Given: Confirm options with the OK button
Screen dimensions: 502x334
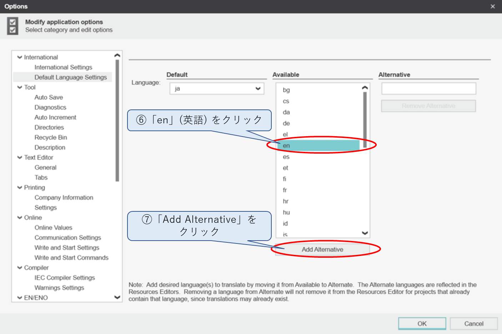Looking at the screenshot, I should (422, 324).
